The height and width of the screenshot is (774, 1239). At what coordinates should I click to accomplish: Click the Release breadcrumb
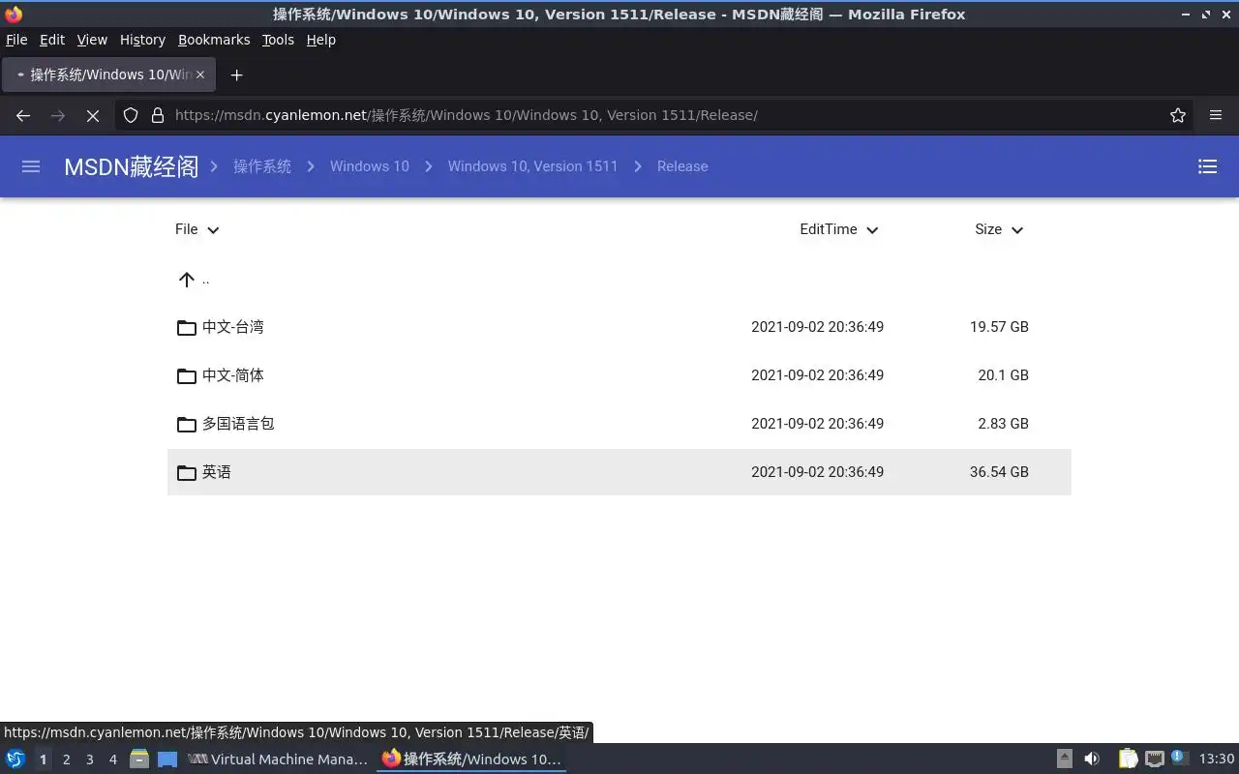(x=682, y=166)
